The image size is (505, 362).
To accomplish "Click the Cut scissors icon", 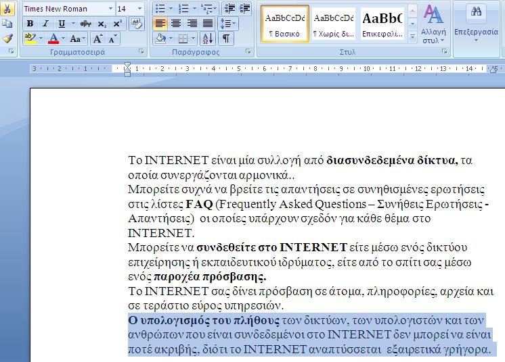I will pos(7,8).
